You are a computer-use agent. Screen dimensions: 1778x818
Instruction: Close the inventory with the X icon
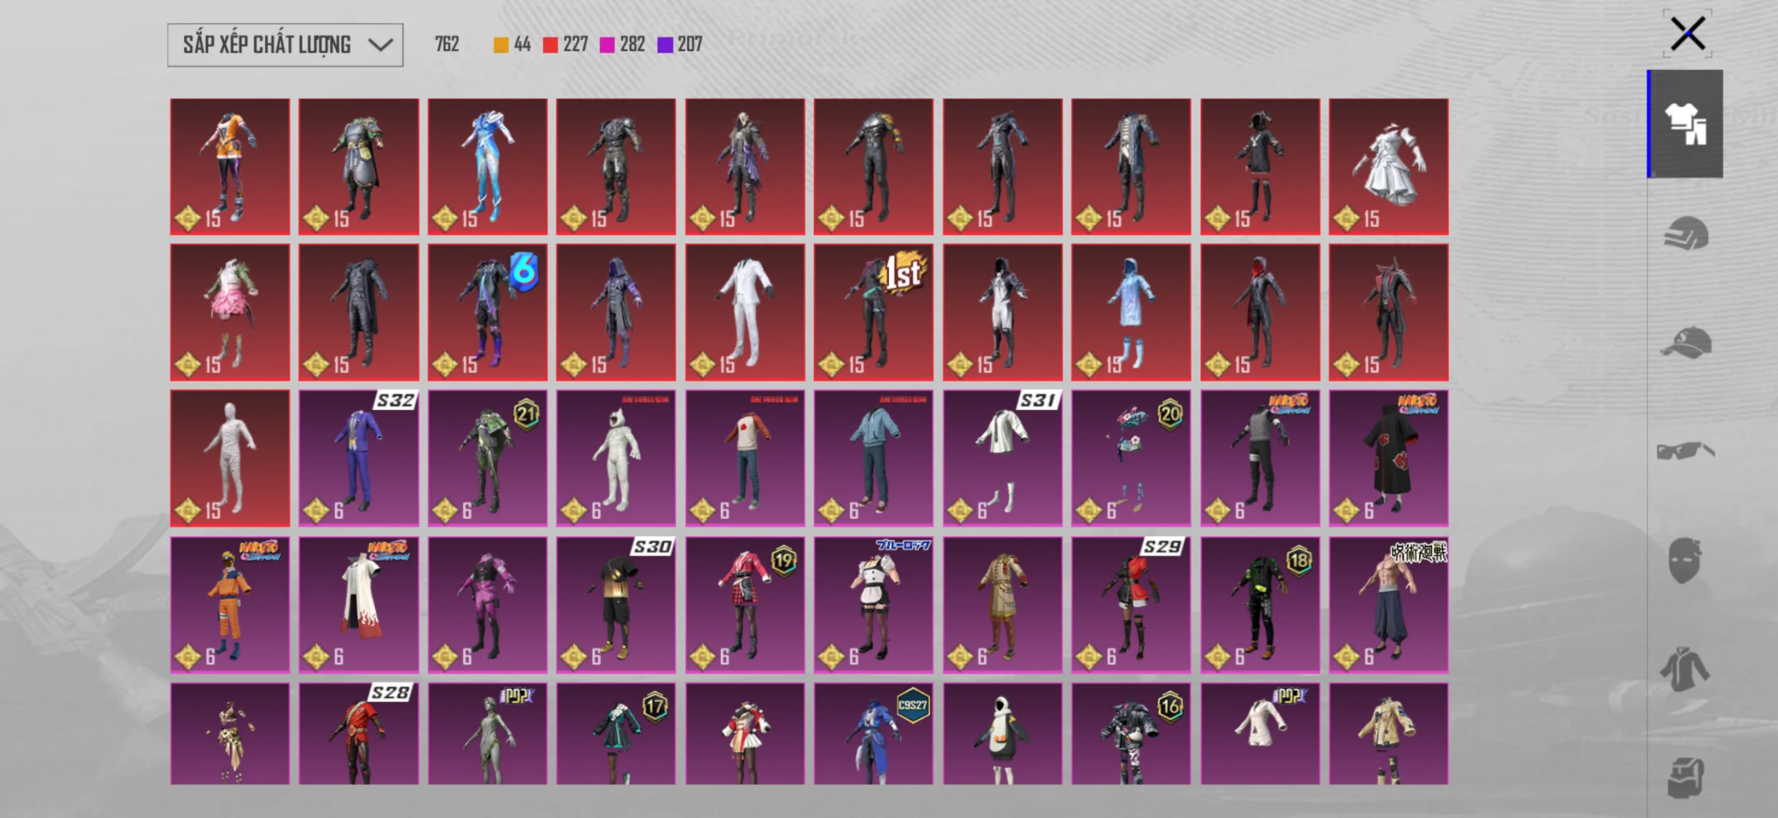coord(1687,34)
